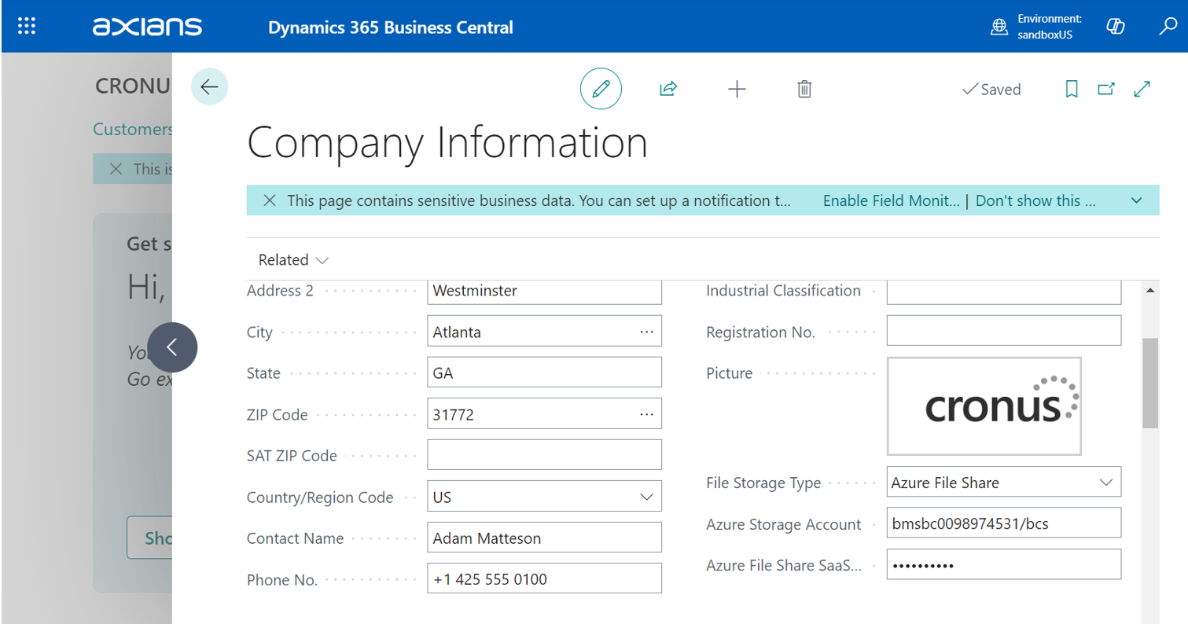Click the bookmark icon
The width and height of the screenshot is (1188, 624).
[x=1071, y=90]
